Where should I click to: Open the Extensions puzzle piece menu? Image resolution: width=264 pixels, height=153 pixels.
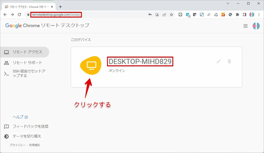coord(237,15)
